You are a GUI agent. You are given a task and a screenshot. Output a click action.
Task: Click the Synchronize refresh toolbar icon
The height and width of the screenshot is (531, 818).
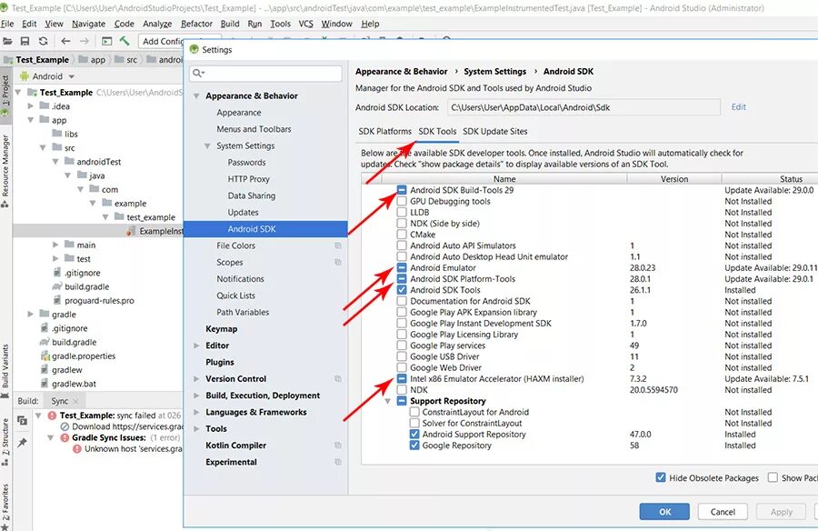44,41
